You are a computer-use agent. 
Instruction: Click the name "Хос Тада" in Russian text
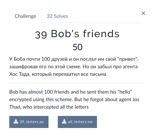pyautogui.click(x=20, y=74)
